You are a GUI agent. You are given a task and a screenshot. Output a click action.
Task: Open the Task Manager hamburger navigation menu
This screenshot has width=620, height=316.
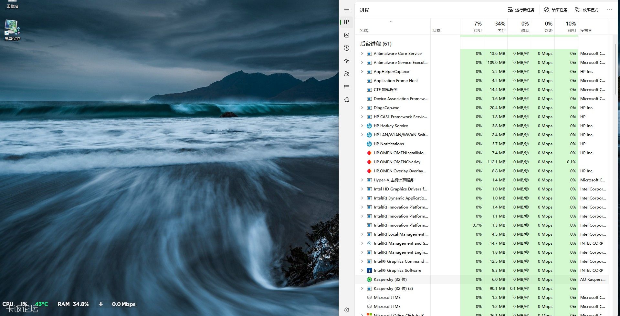(347, 10)
